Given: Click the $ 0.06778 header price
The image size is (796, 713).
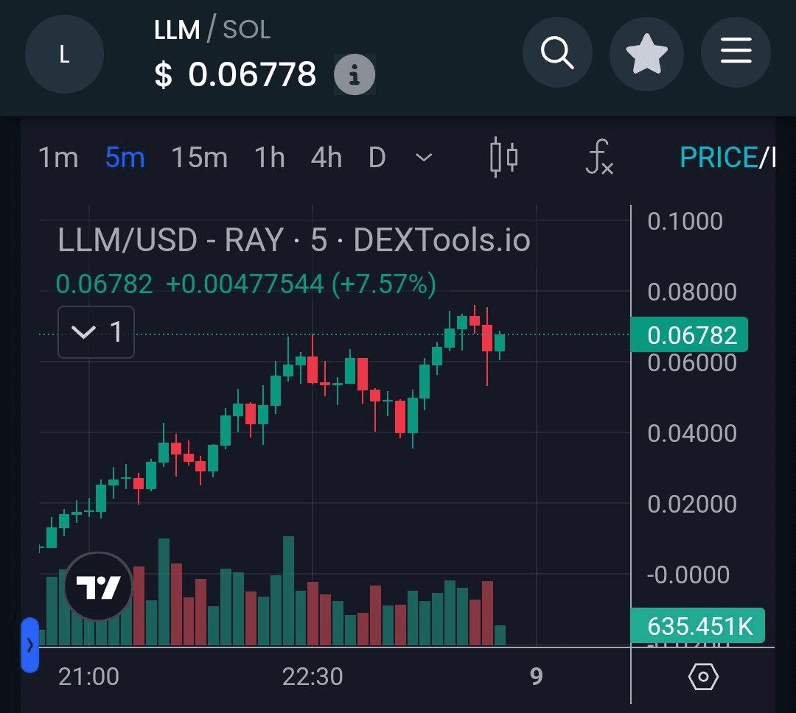Looking at the screenshot, I should [236, 74].
